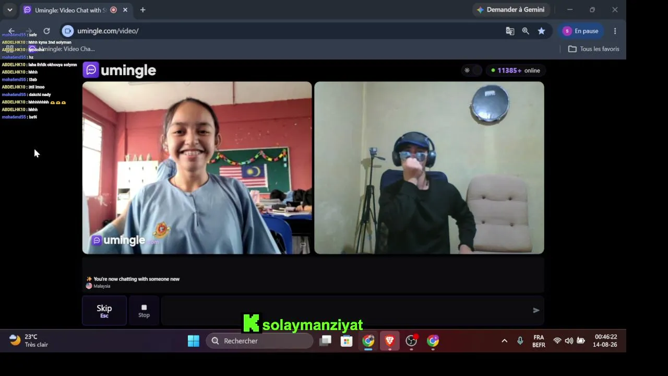Click the zoom magnifier icon in the address bar
The width and height of the screenshot is (668, 376).
pyautogui.click(x=526, y=31)
